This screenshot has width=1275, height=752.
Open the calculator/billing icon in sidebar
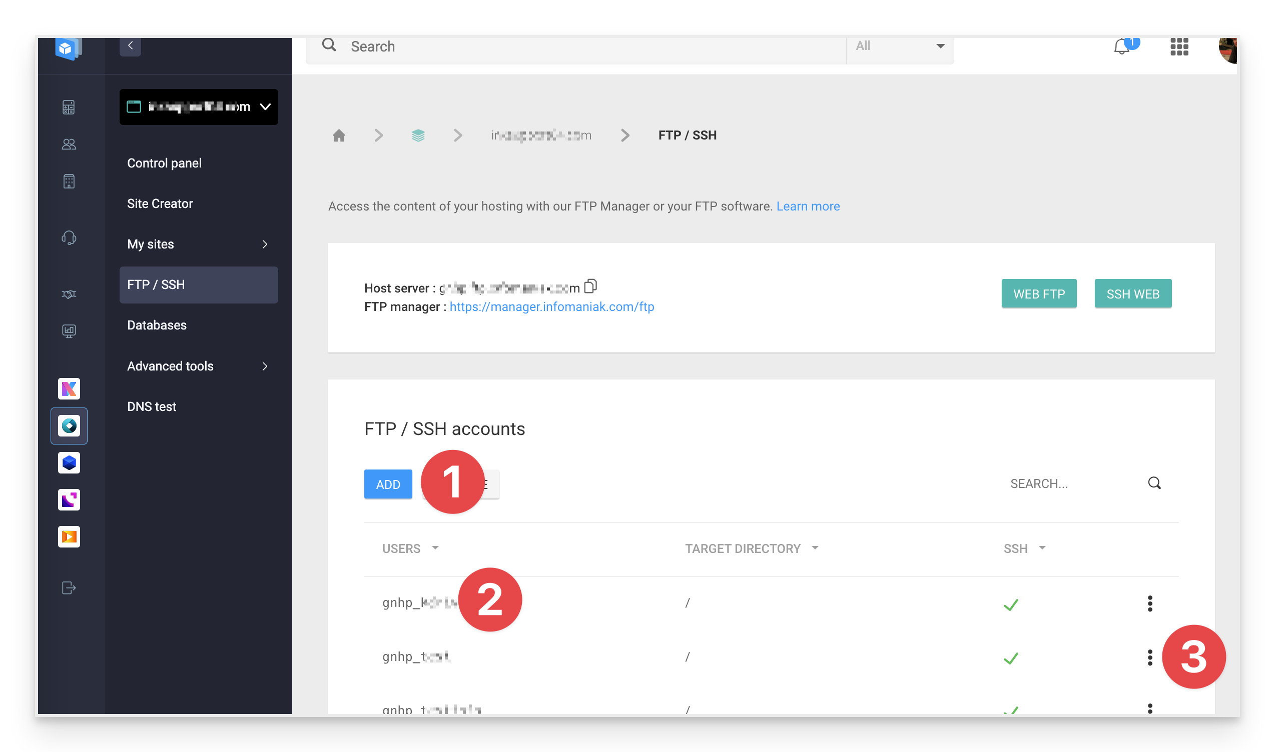click(x=69, y=107)
